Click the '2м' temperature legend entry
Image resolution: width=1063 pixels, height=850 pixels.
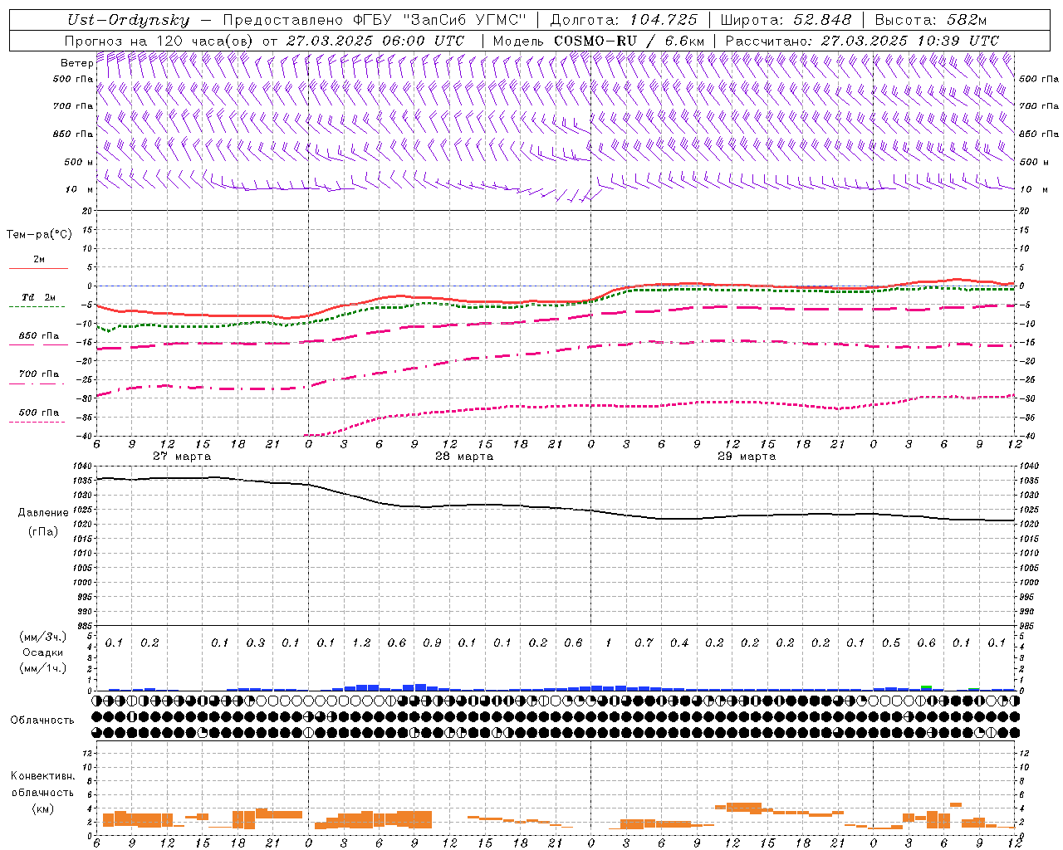(x=39, y=260)
